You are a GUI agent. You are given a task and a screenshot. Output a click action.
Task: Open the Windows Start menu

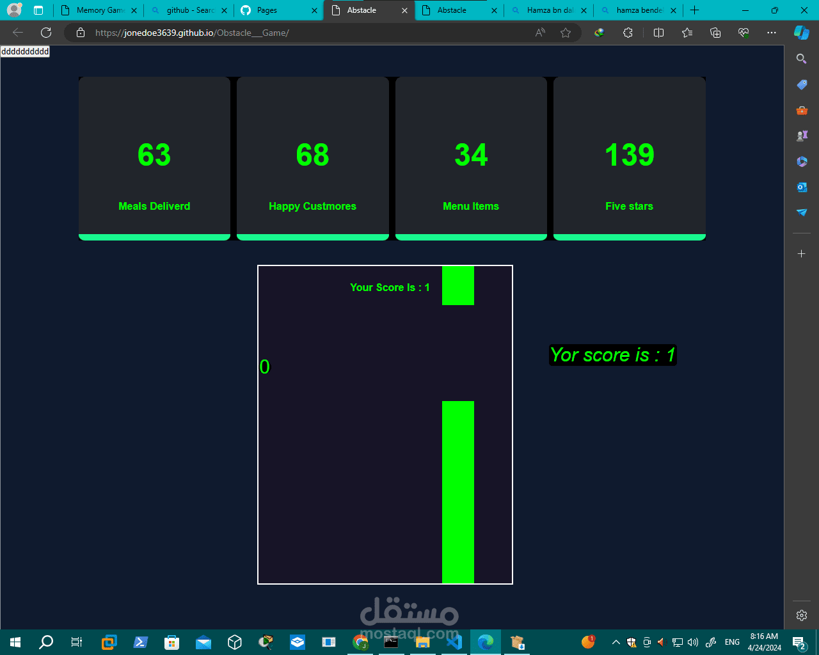[15, 642]
